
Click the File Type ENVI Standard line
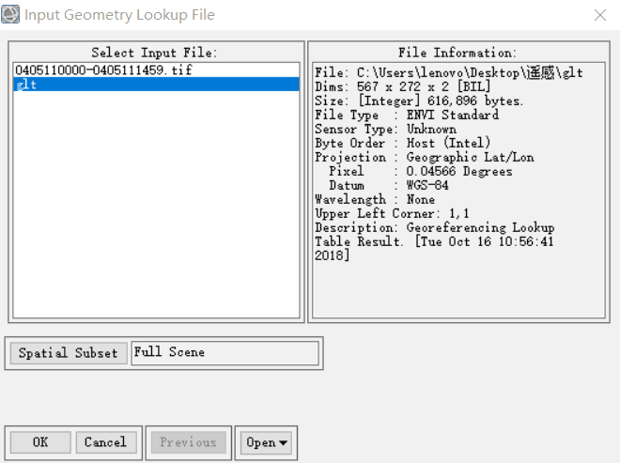(x=407, y=116)
